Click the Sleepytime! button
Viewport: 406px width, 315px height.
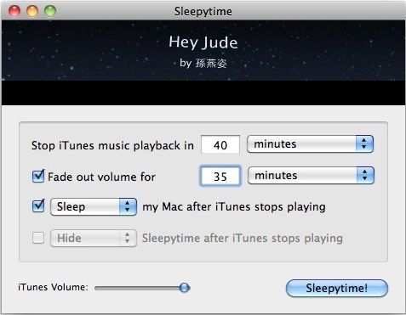click(337, 288)
